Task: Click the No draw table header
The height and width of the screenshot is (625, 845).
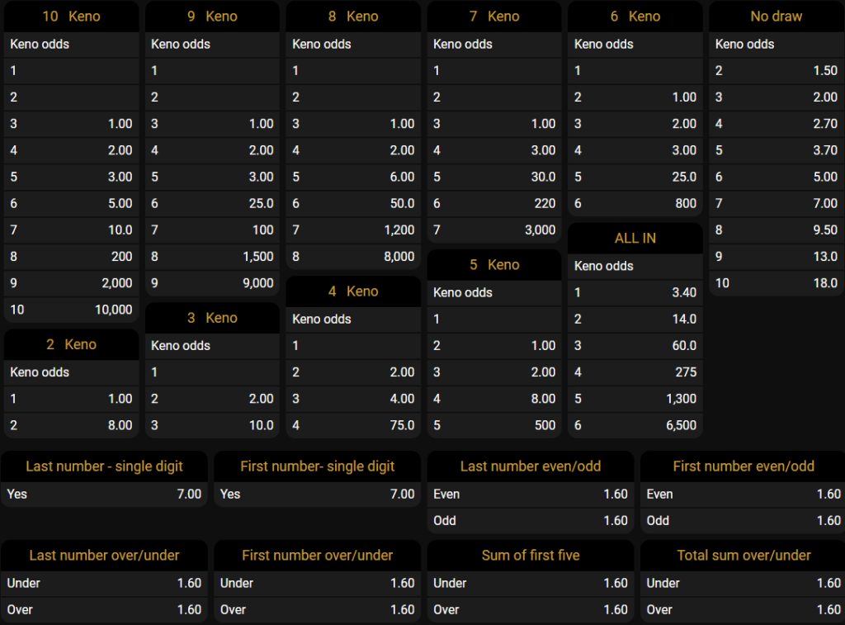Action: tap(776, 17)
